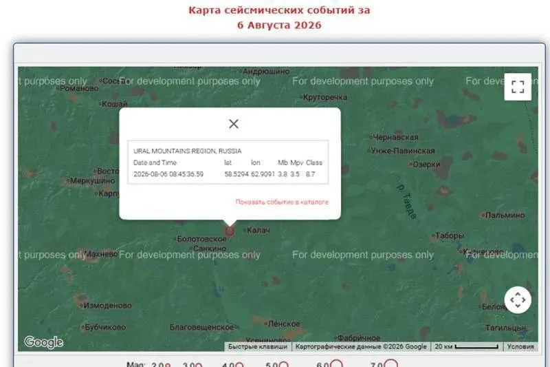Click the magnitude 6.0 legend circle
This screenshot has width=550, height=367.
coord(336,364)
